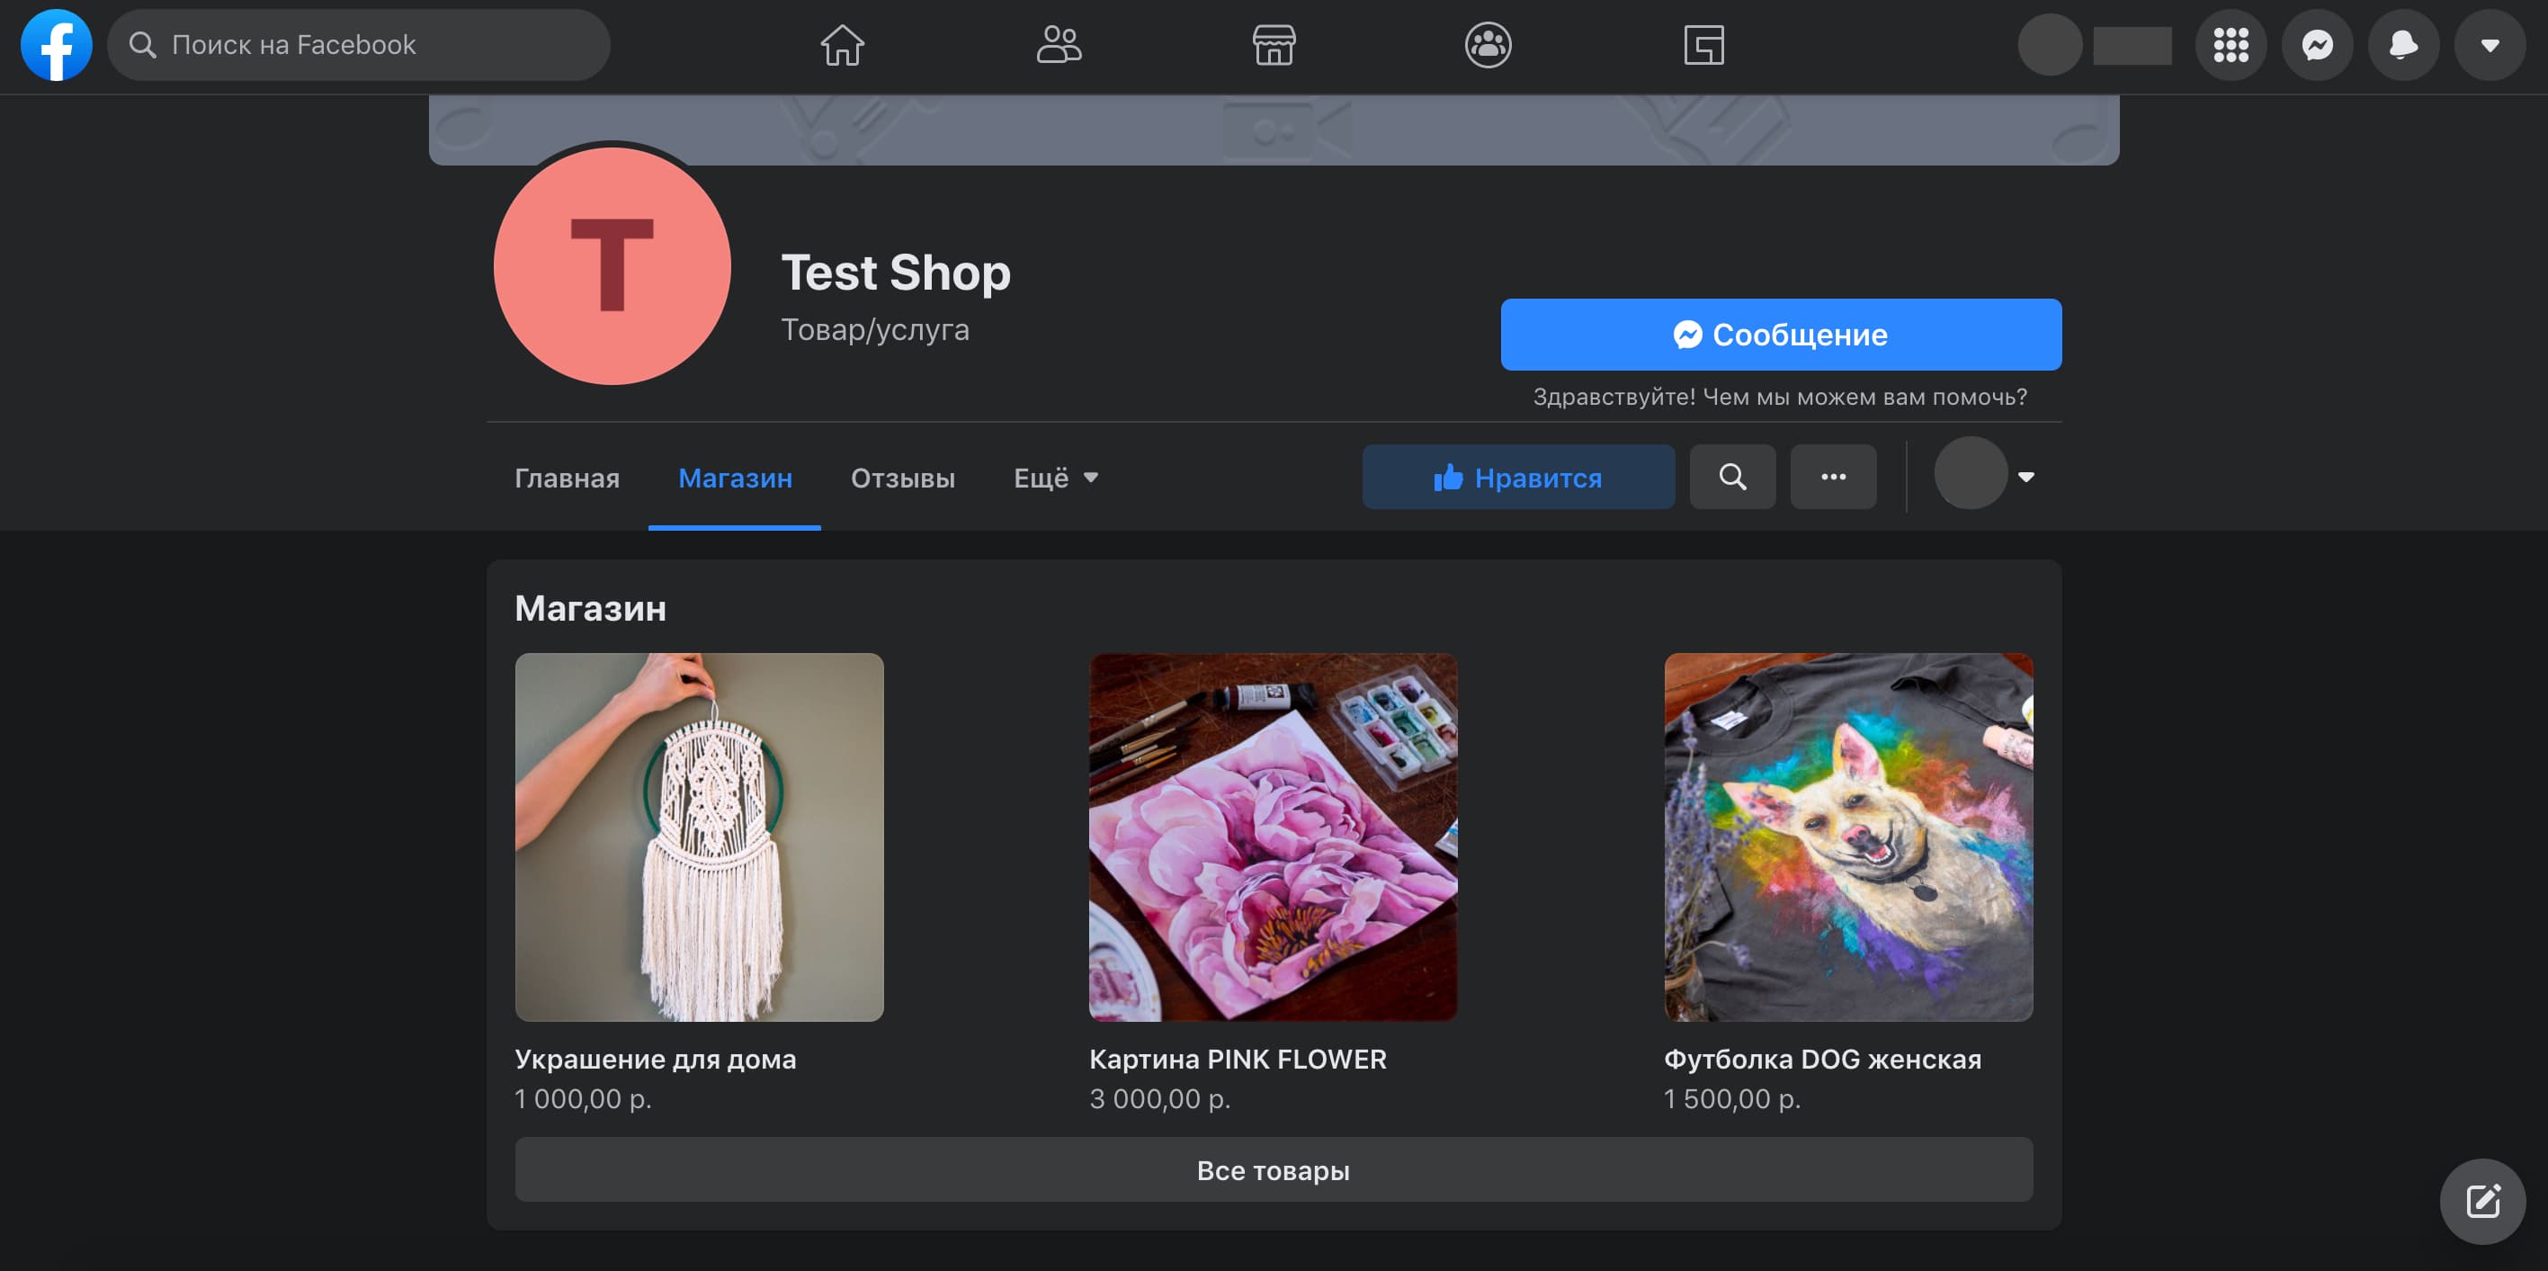The width and height of the screenshot is (2548, 1271).
Task: Click the page search magnifier button
Action: point(1732,478)
